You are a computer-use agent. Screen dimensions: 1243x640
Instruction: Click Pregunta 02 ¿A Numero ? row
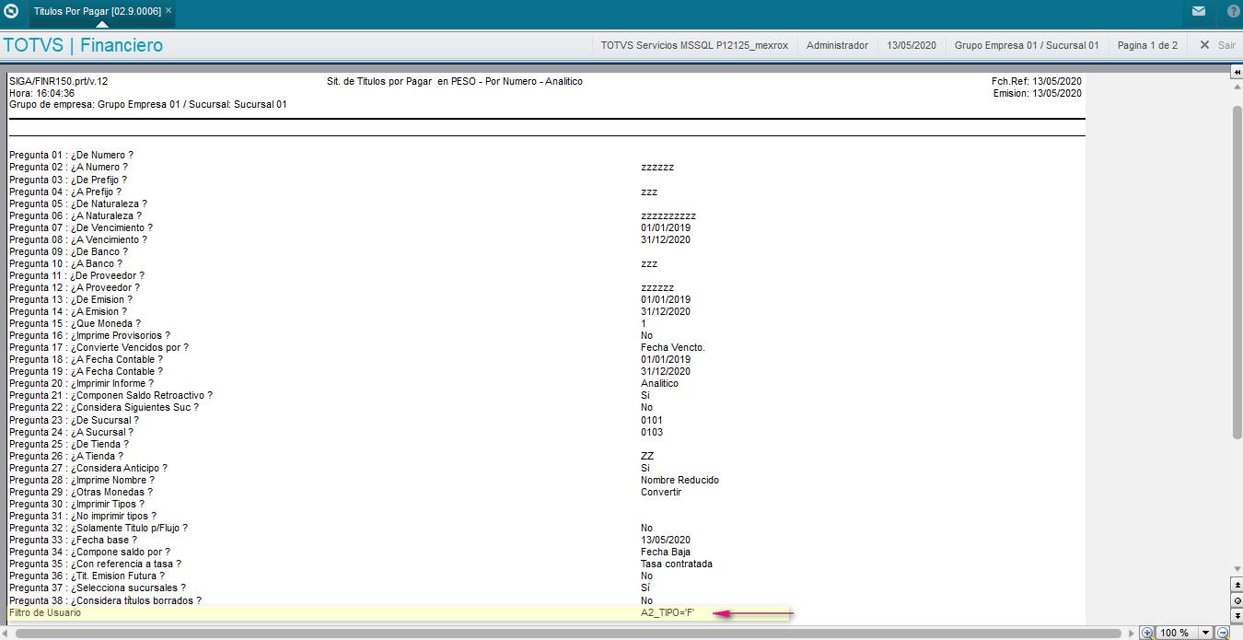point(69,168)
